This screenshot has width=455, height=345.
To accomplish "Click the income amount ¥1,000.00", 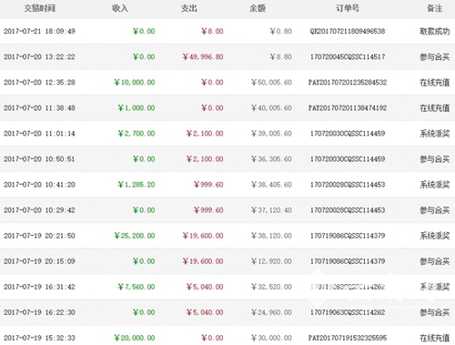I will coord(136,107).
